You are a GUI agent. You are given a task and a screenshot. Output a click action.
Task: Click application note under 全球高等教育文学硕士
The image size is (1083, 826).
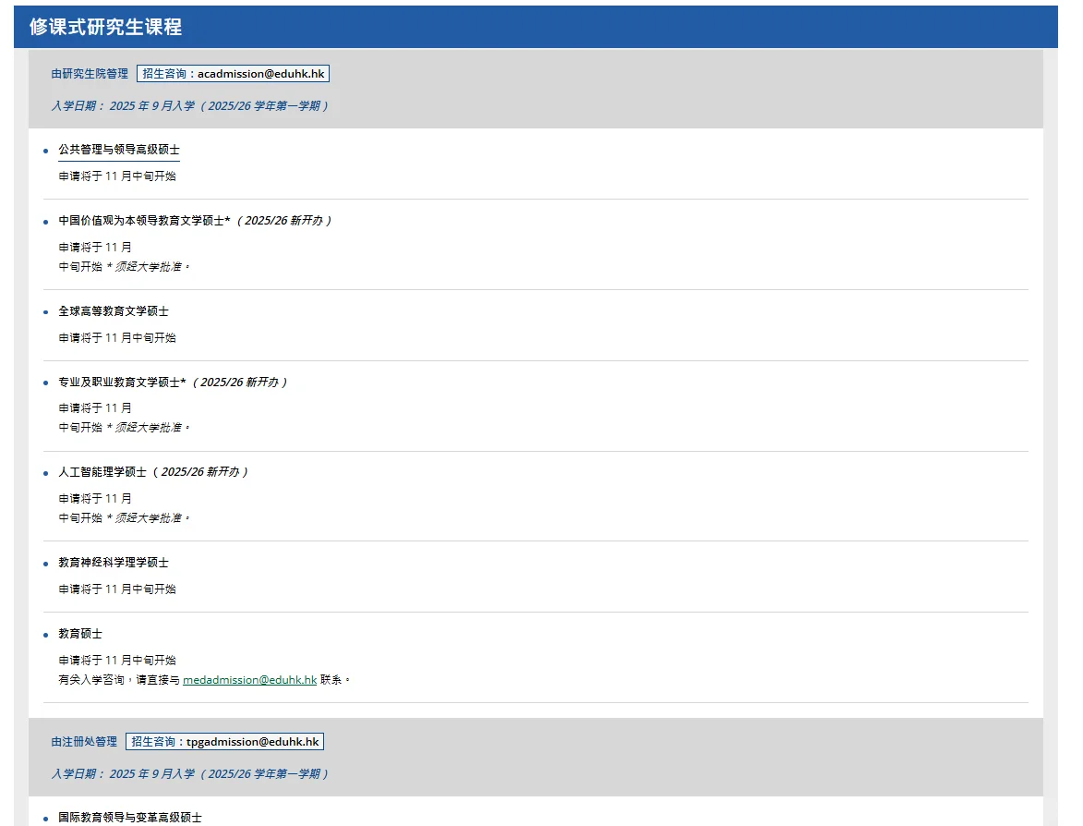point(116,338)
